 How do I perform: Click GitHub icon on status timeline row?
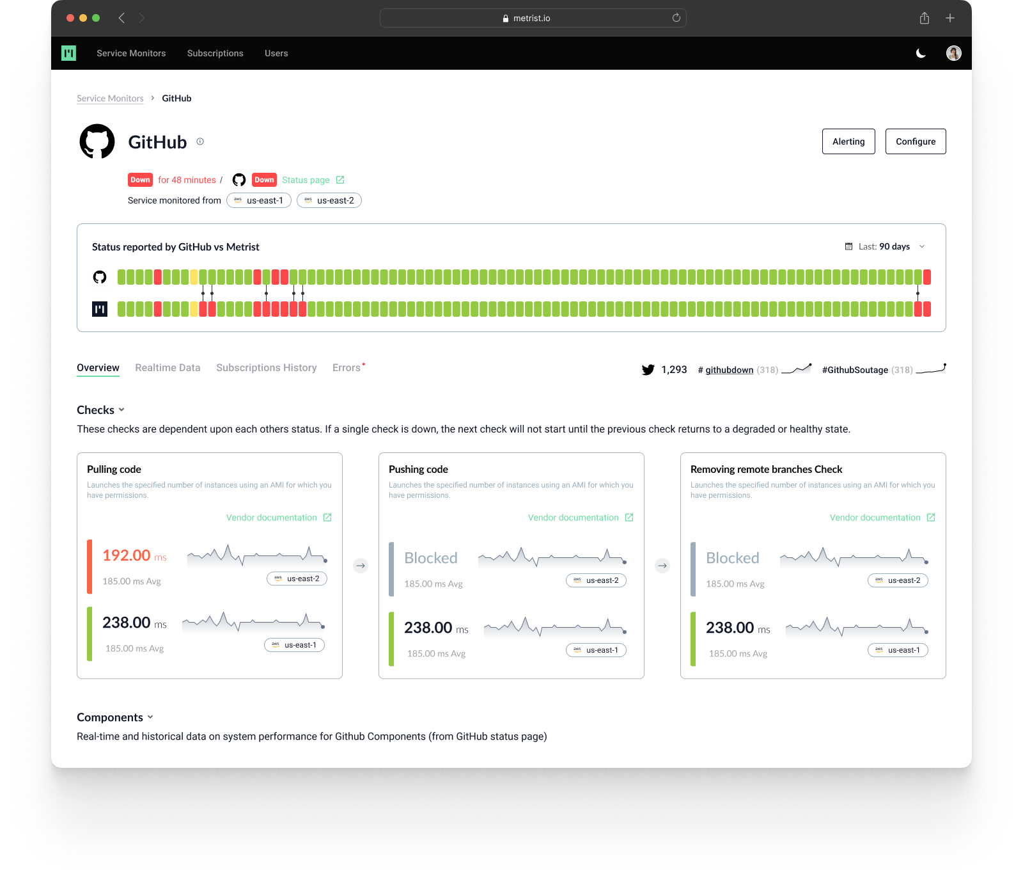tap(100, 277)
